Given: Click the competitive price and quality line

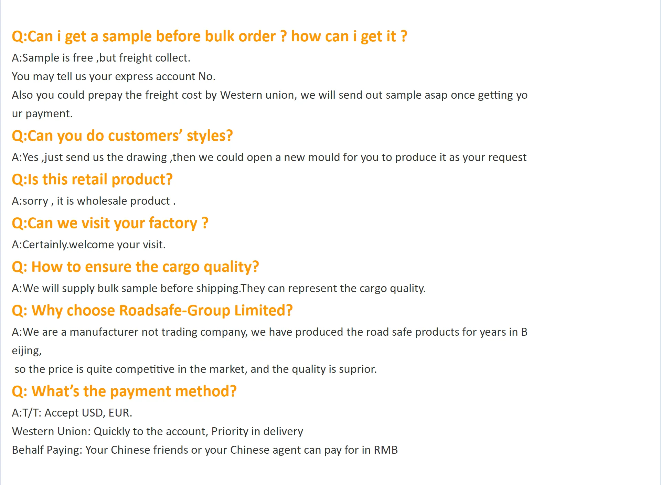Looking at the screenshot, I should click(195, 369).
